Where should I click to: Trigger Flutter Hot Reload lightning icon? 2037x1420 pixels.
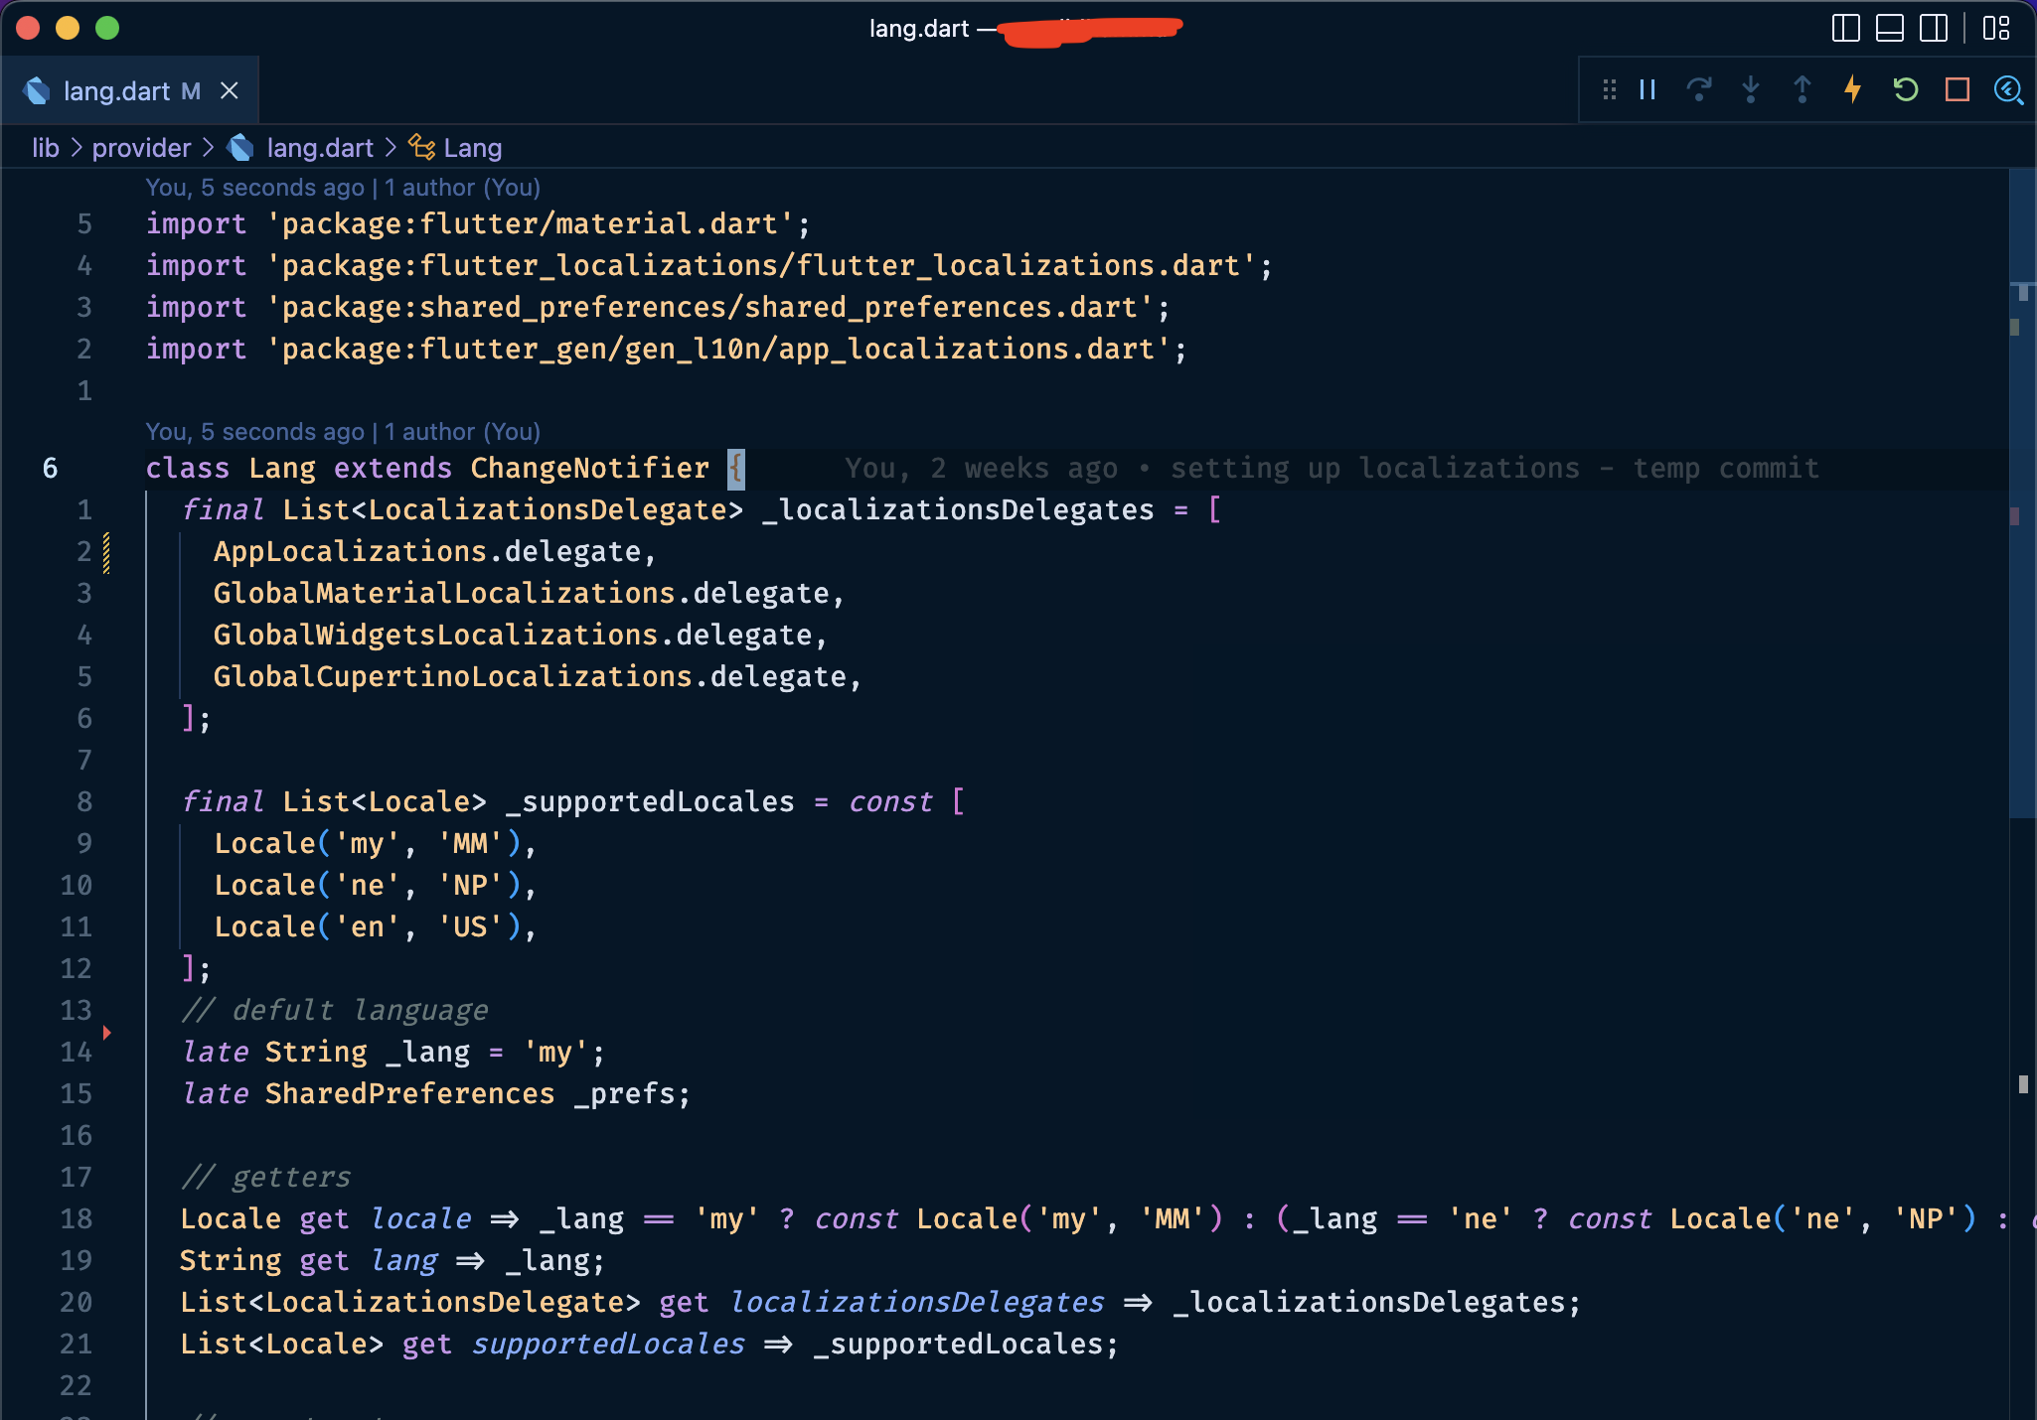1853,90
